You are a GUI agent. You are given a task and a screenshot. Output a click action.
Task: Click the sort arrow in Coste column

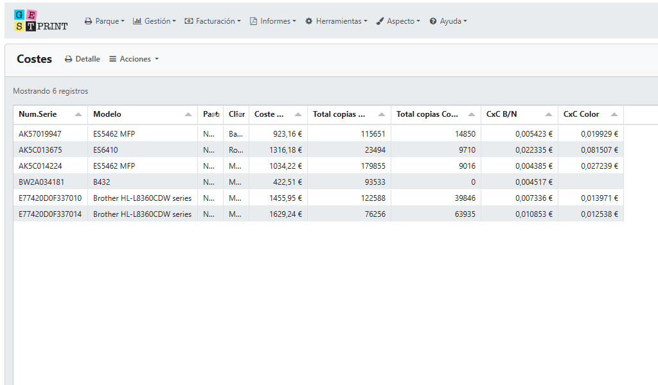(298, 114)
